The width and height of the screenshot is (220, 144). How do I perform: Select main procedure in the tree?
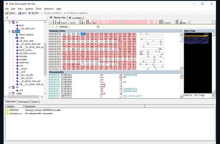coord(21,66)
